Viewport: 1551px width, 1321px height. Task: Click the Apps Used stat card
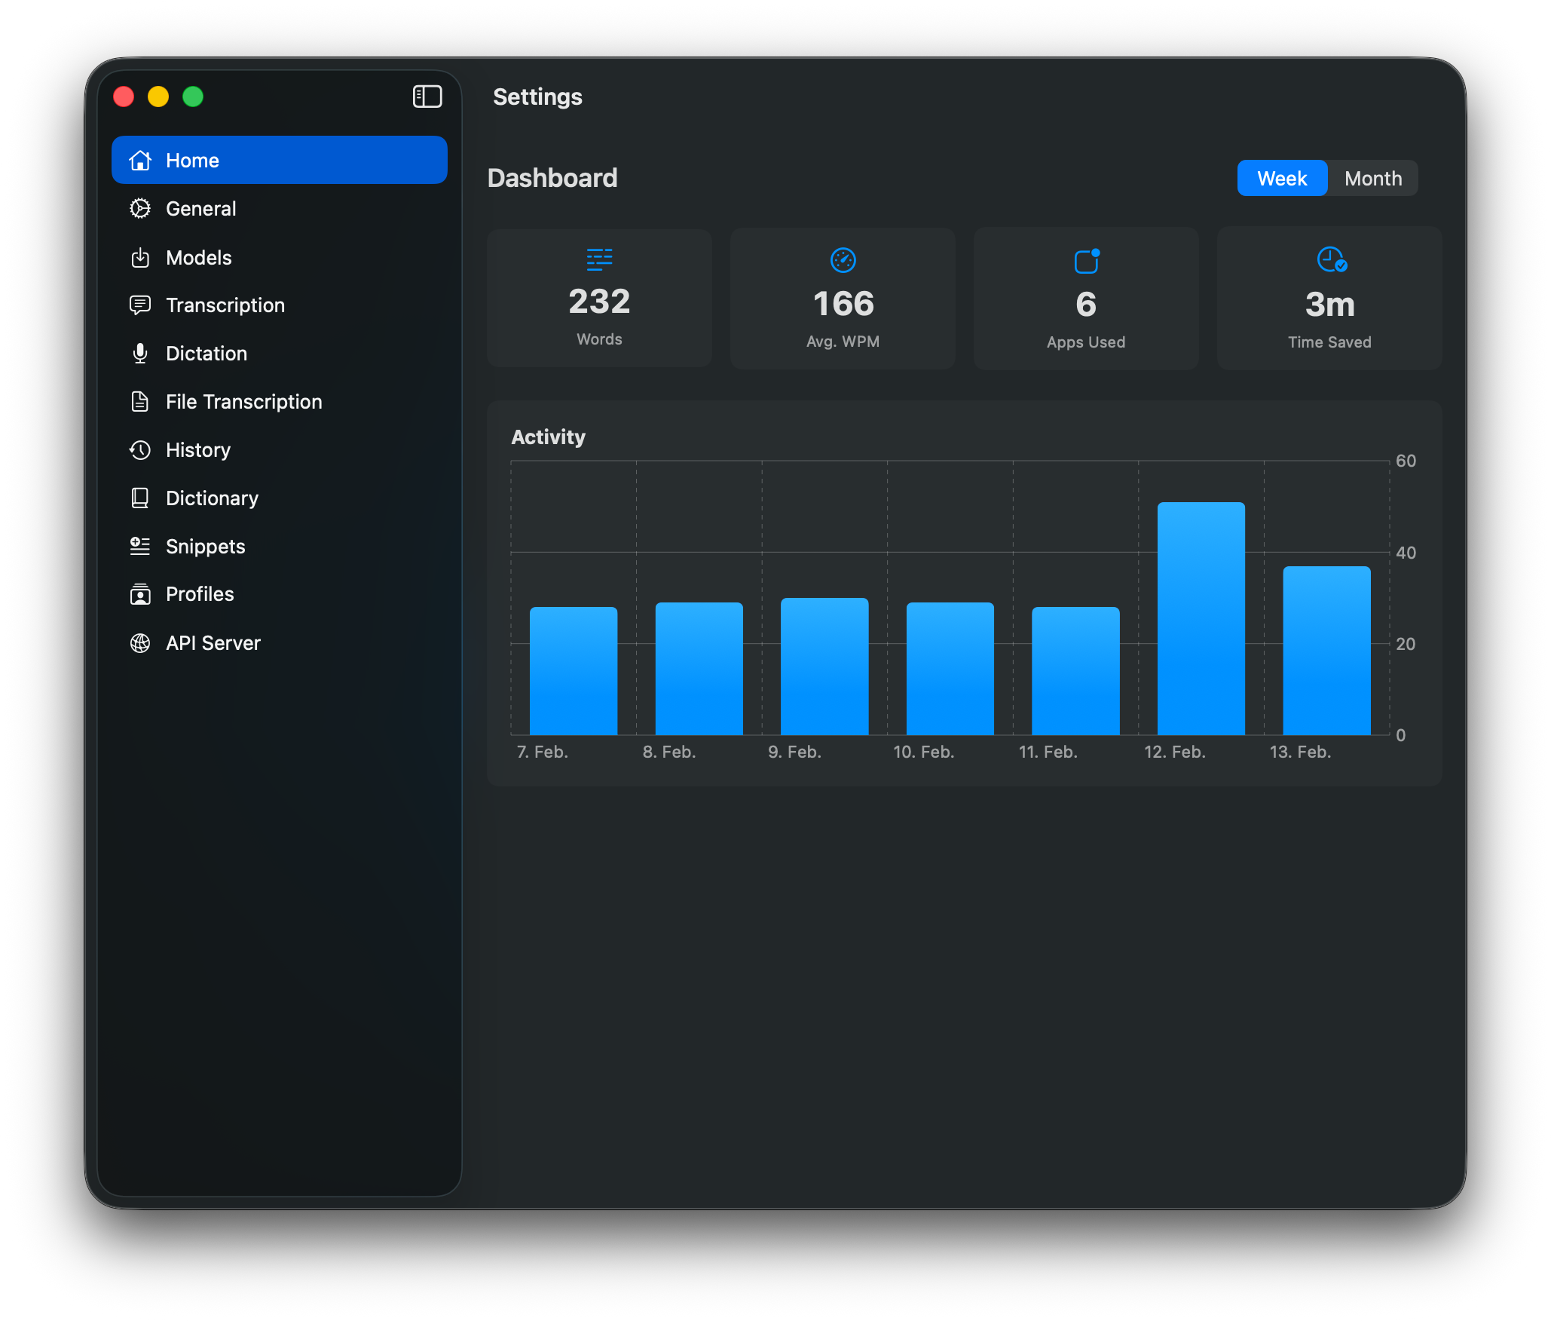(x=1085, y=299)
